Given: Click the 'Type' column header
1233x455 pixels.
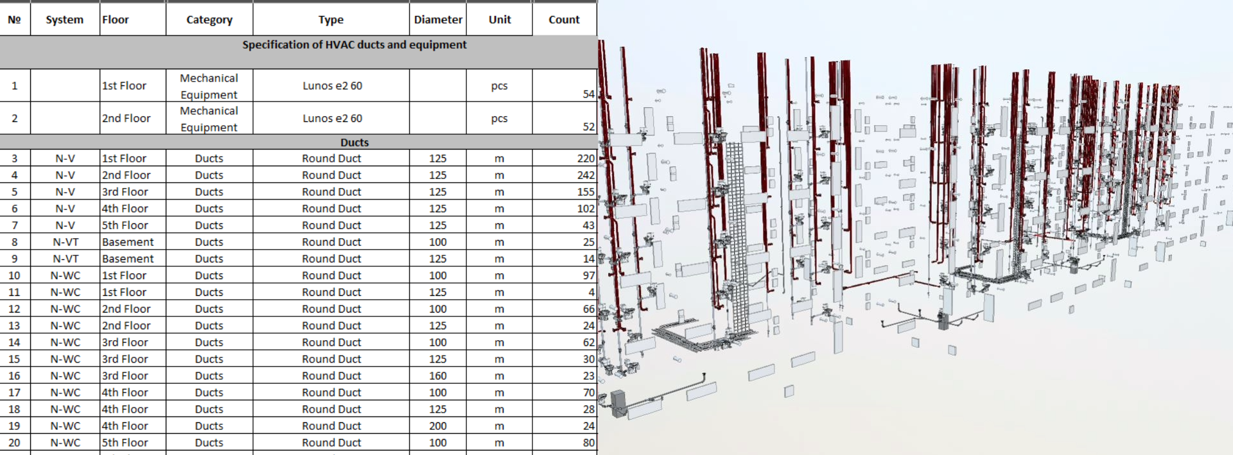Looking at the screenshot, I should point(331,19).
